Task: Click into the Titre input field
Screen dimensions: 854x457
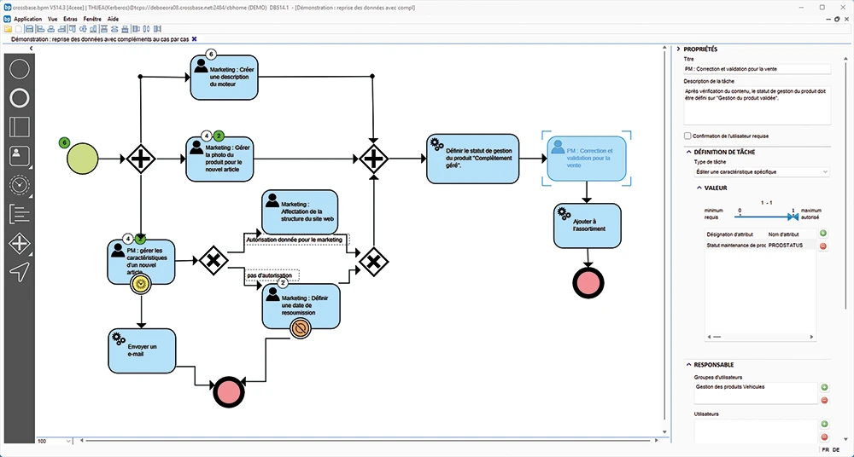Action: [757, 69]
